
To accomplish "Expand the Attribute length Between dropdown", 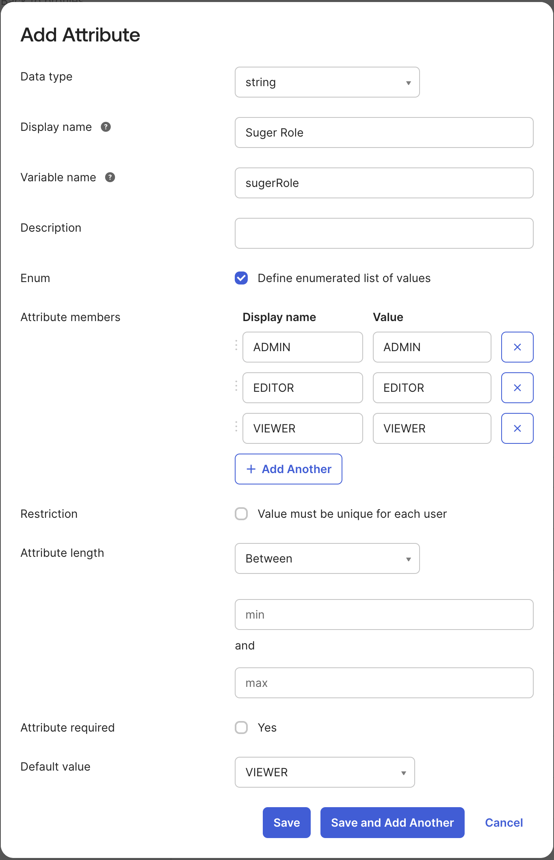I will [327, 558].
